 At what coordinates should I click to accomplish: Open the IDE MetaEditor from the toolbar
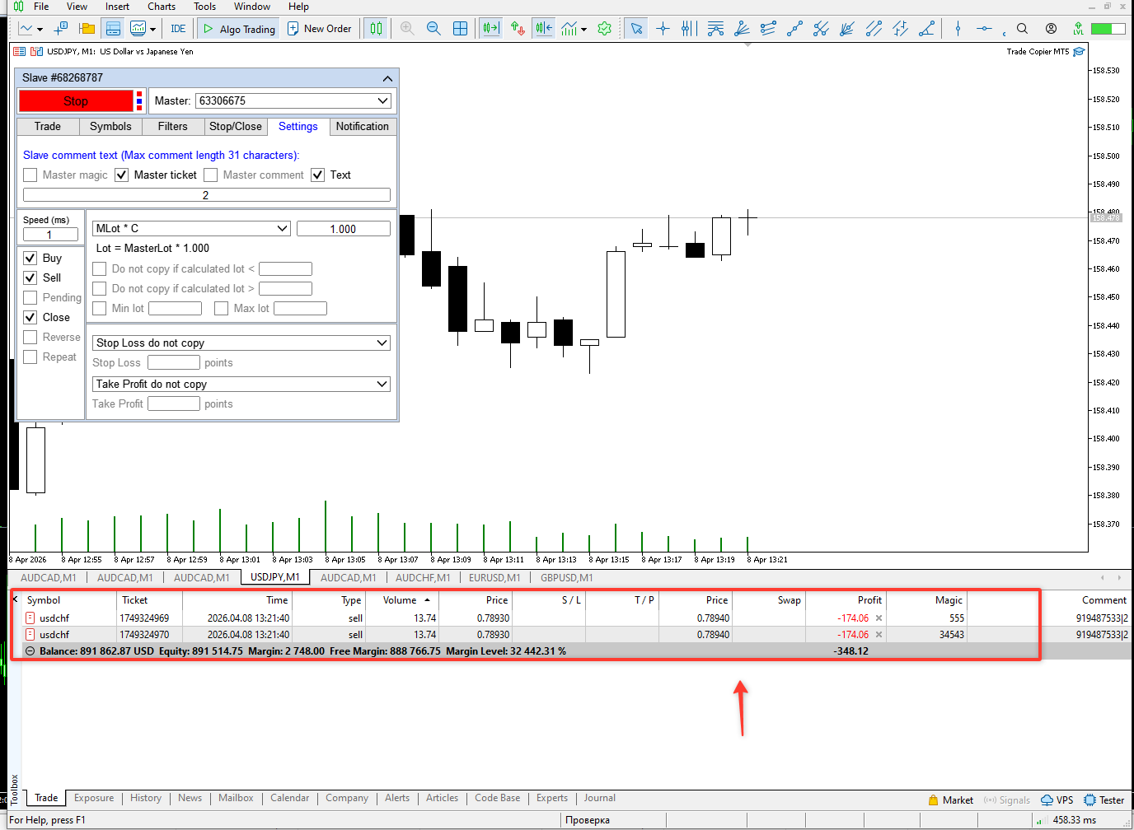click(x=178, y=29)
